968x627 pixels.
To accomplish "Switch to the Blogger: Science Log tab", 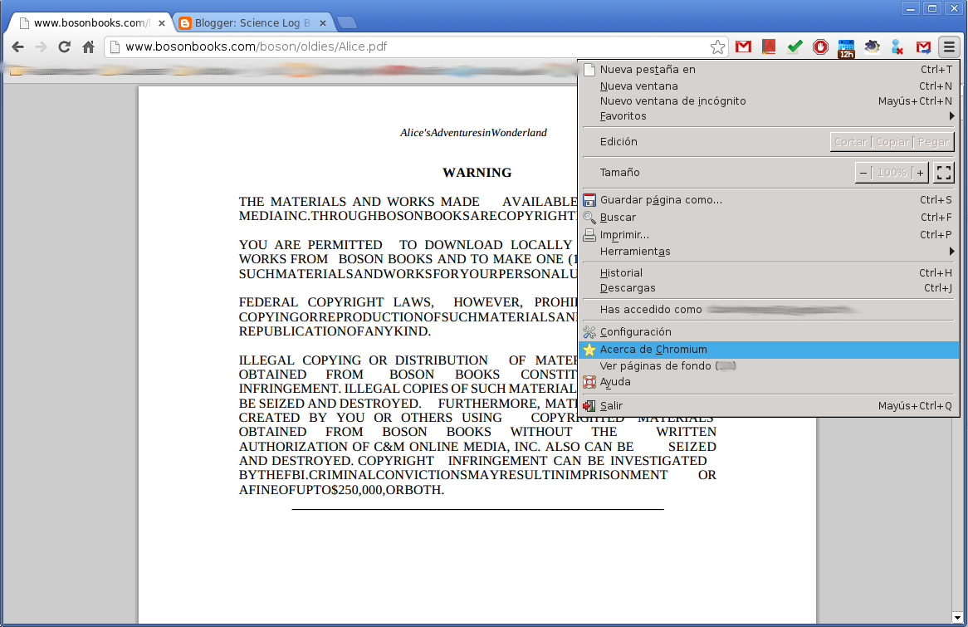I will [x=253, y=23].
